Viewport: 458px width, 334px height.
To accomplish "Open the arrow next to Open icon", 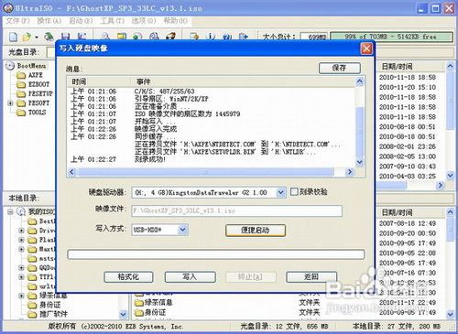I will [37, 38].
